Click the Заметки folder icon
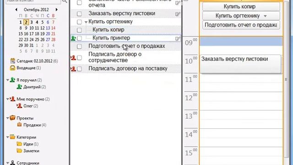 (19, 151)
